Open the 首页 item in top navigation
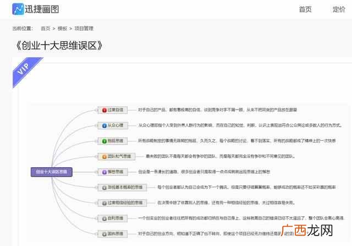 coord(305,9)
